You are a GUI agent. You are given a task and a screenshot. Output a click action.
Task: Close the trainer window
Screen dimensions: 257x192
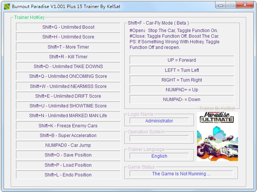(245, 5)
